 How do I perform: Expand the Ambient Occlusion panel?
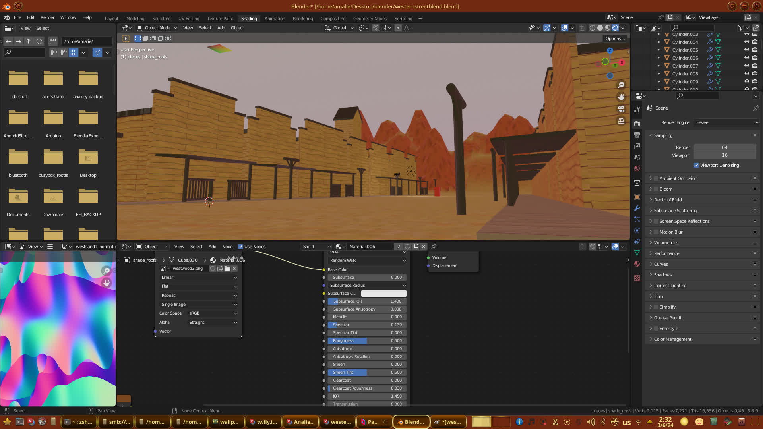[678, 178]
